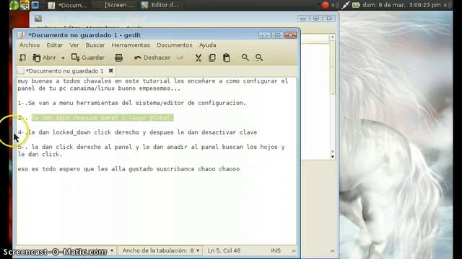
Task: Open the clock showing dom 8 de mar.
Action: pos(401,5)
